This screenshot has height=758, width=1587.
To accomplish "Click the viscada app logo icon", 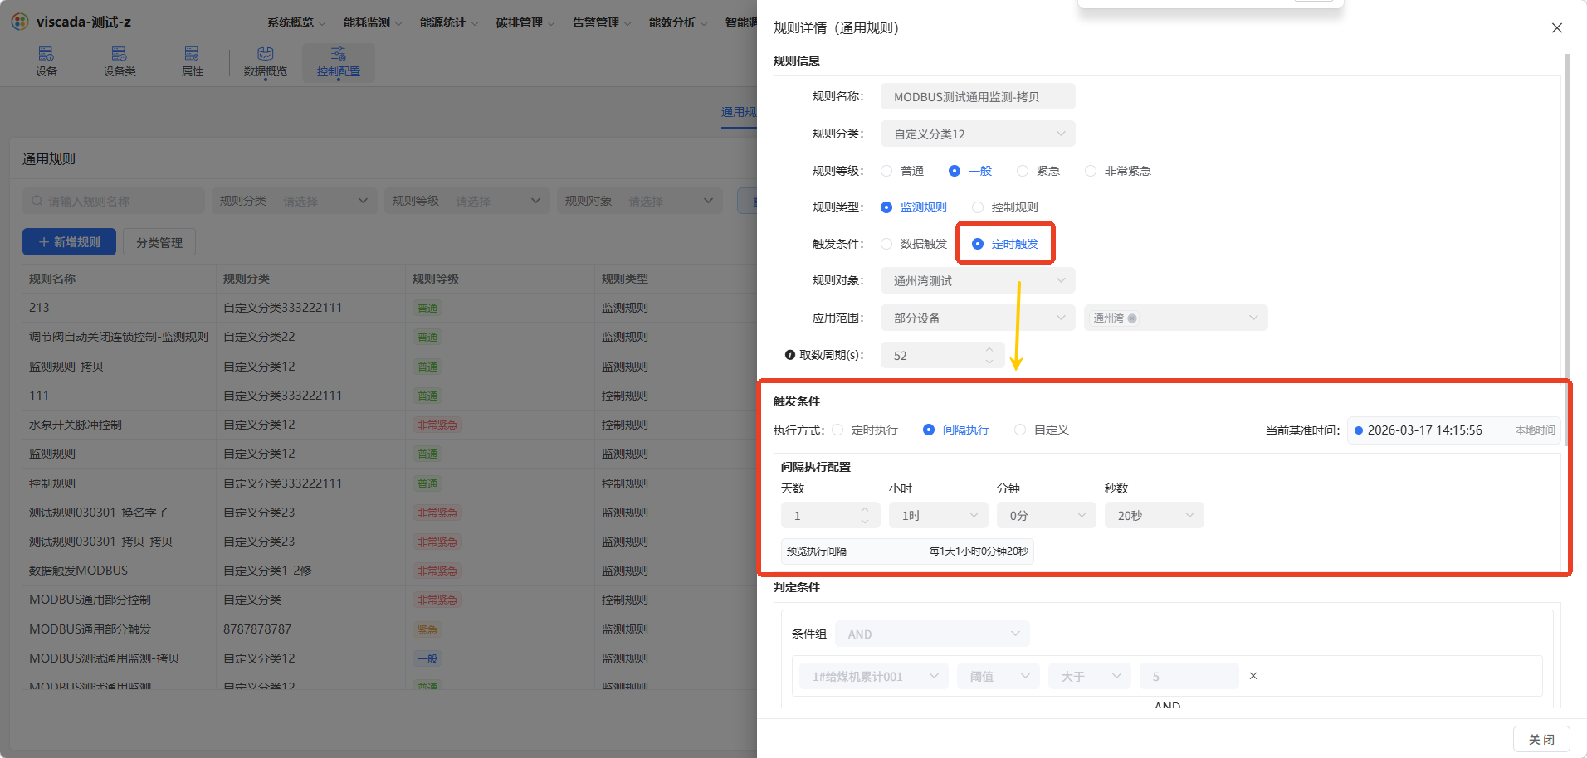I will 20,22.
